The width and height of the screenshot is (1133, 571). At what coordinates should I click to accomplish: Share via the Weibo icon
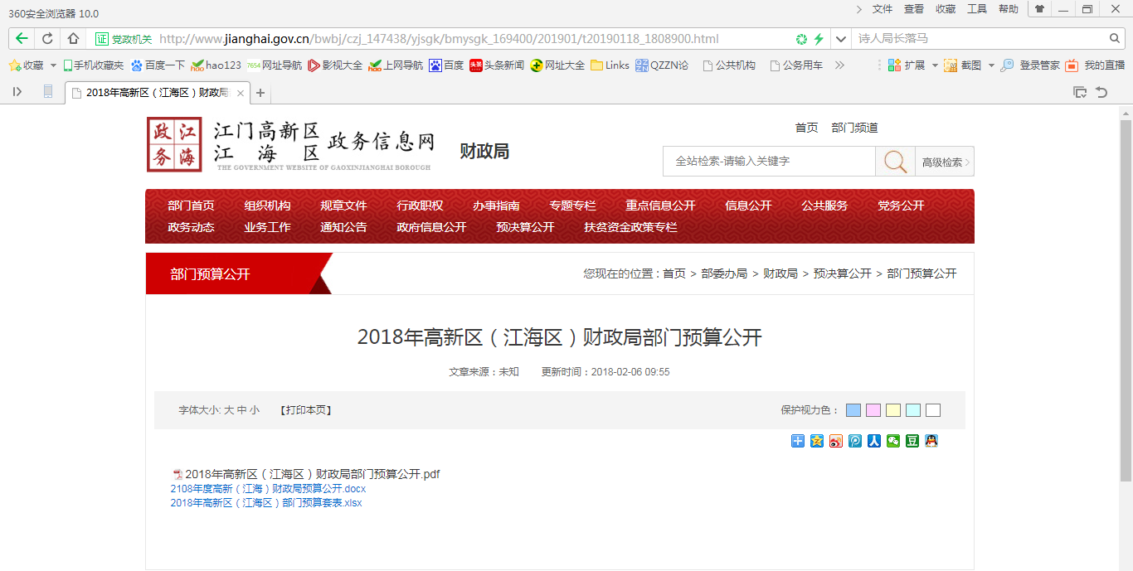(x=836, y=441)
